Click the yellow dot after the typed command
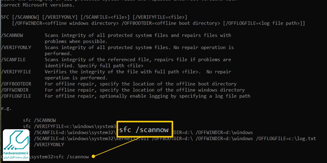327x163 pixels. point(94,156)
